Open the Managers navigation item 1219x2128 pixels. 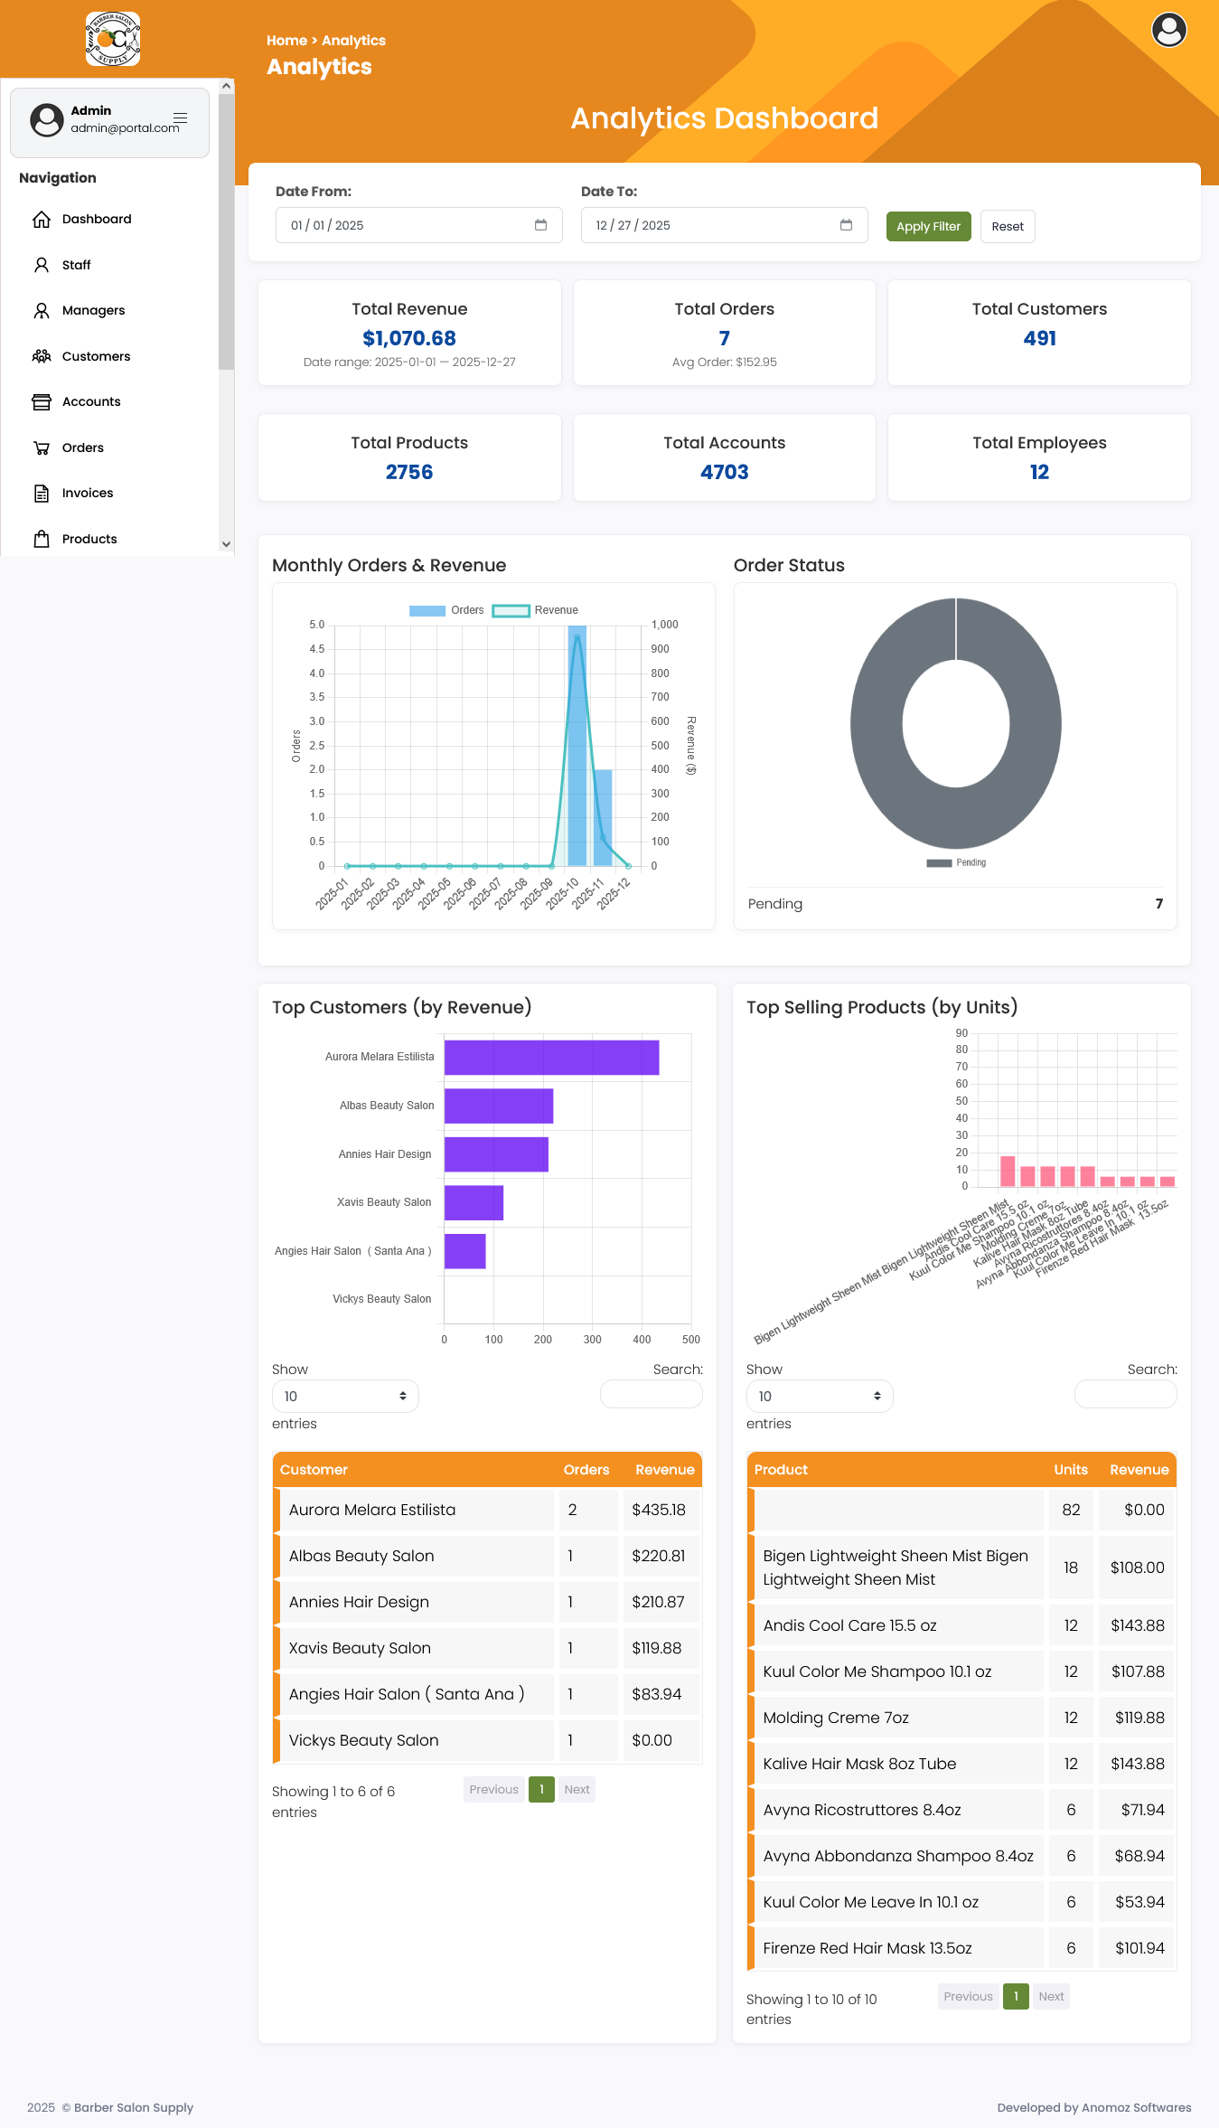click(x=93, y=311)
